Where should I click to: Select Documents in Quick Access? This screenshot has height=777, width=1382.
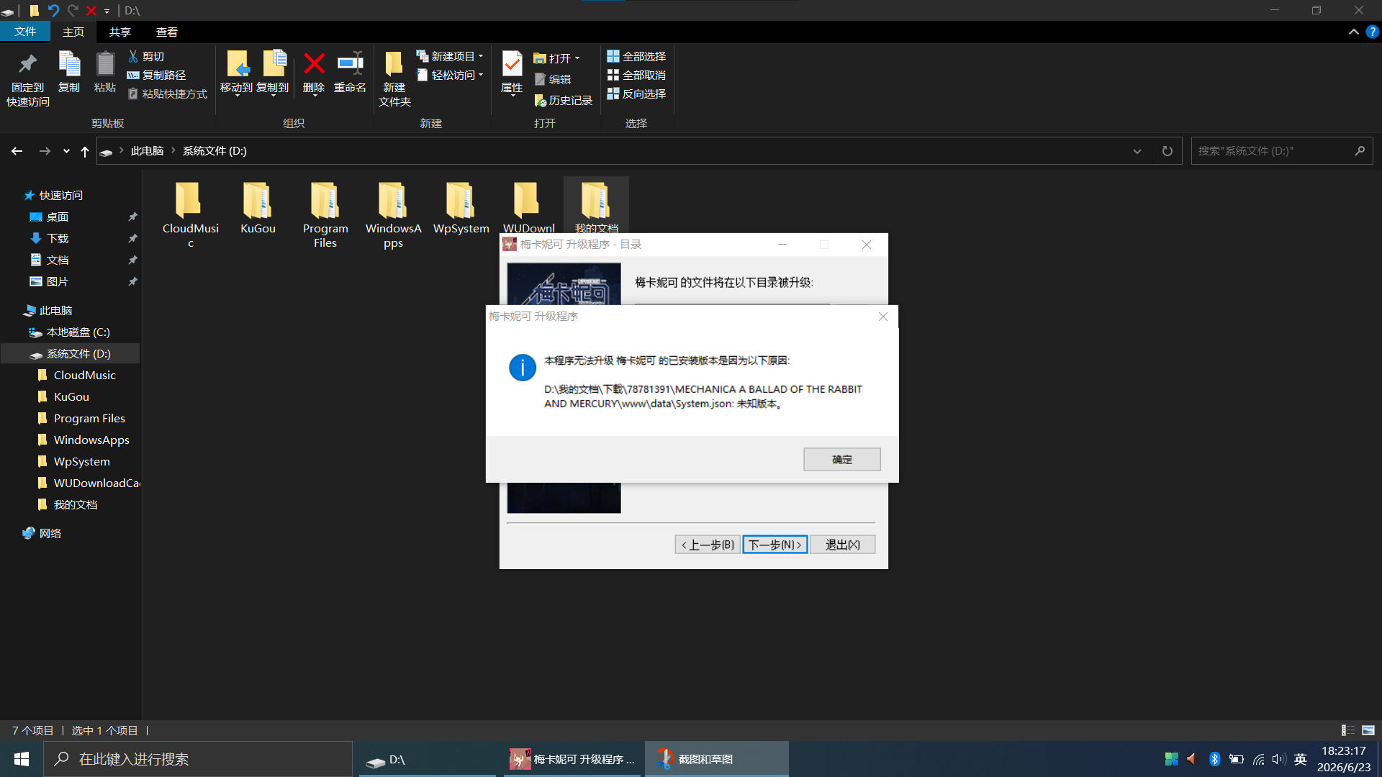pyautogui.click(x=58, y=260)
